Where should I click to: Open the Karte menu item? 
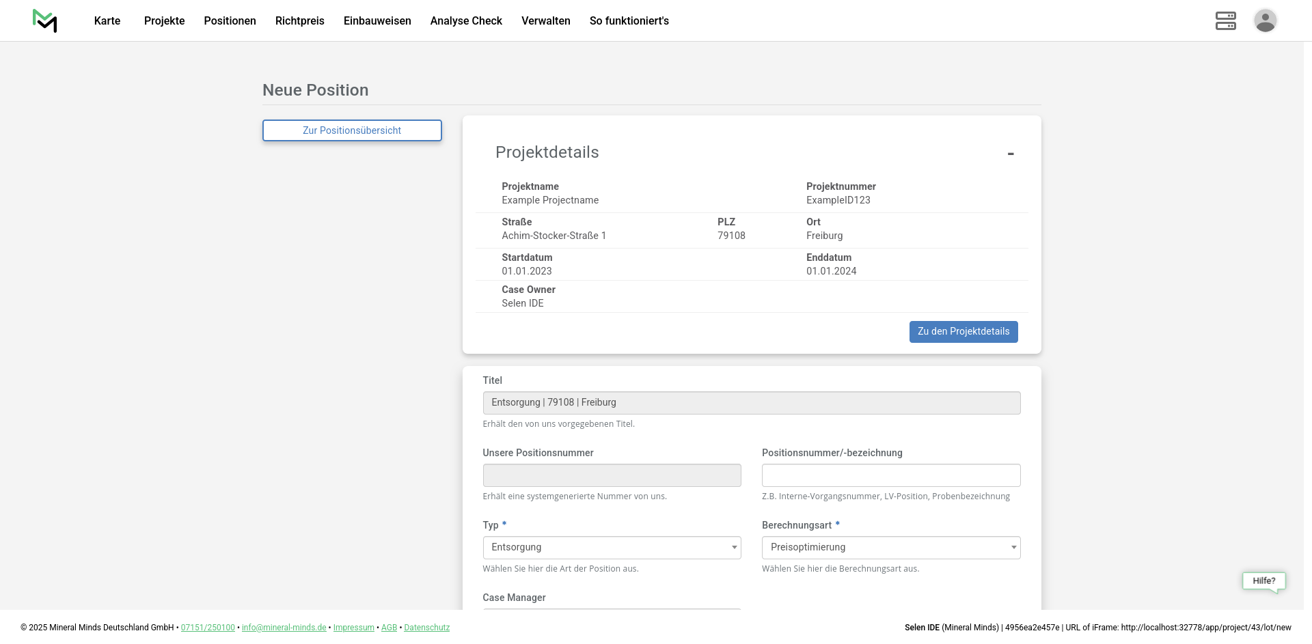coord(107,21)
